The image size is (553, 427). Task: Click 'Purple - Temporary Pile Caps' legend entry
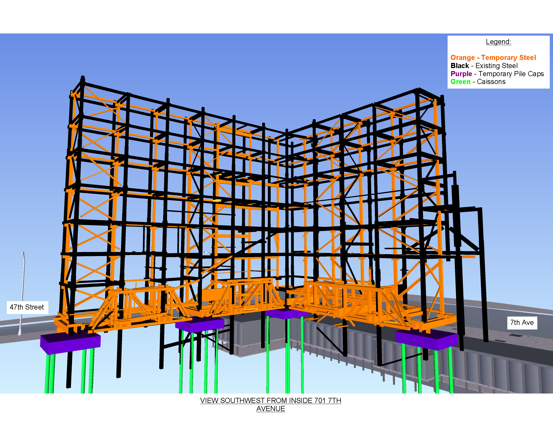click(497, 74)
